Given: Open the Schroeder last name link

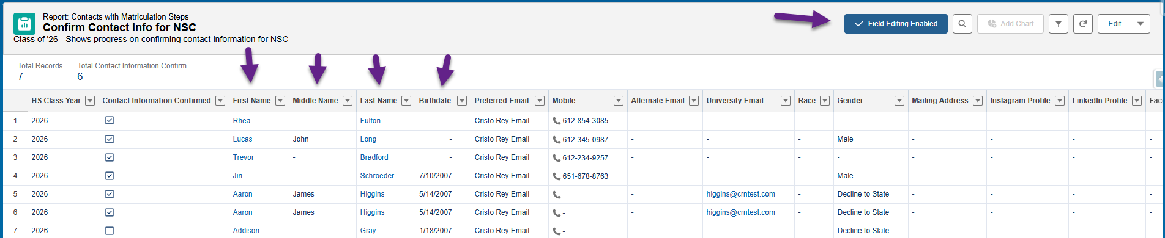Looking at the screenshot, I should pos(377,176).
